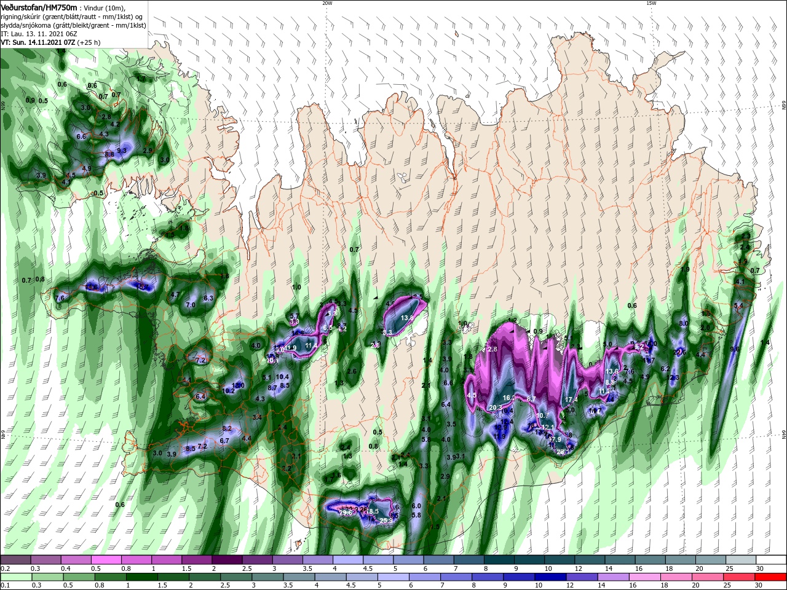The height and width of the screenshot is (590, 787).
Task: Click the precipitation value '17.4'
Action: click(571, 399)
